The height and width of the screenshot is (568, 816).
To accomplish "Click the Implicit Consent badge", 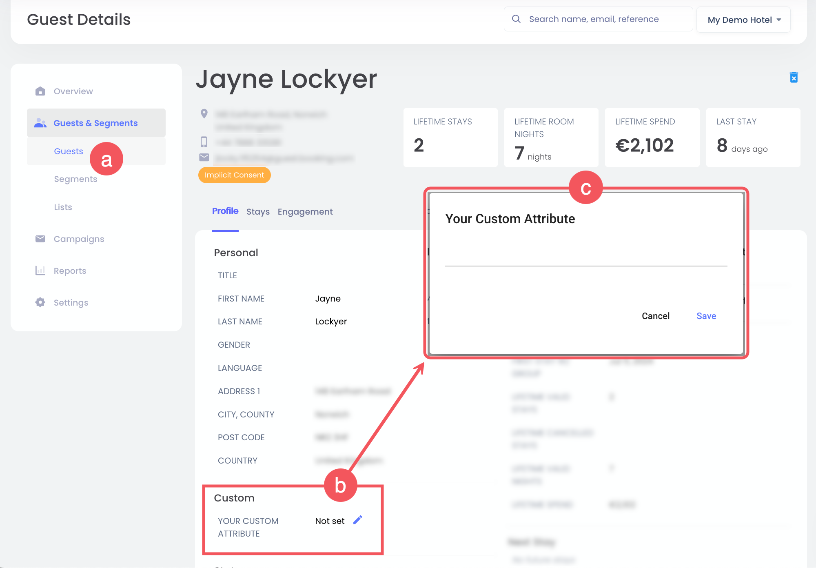I will [x=234, y=175].
